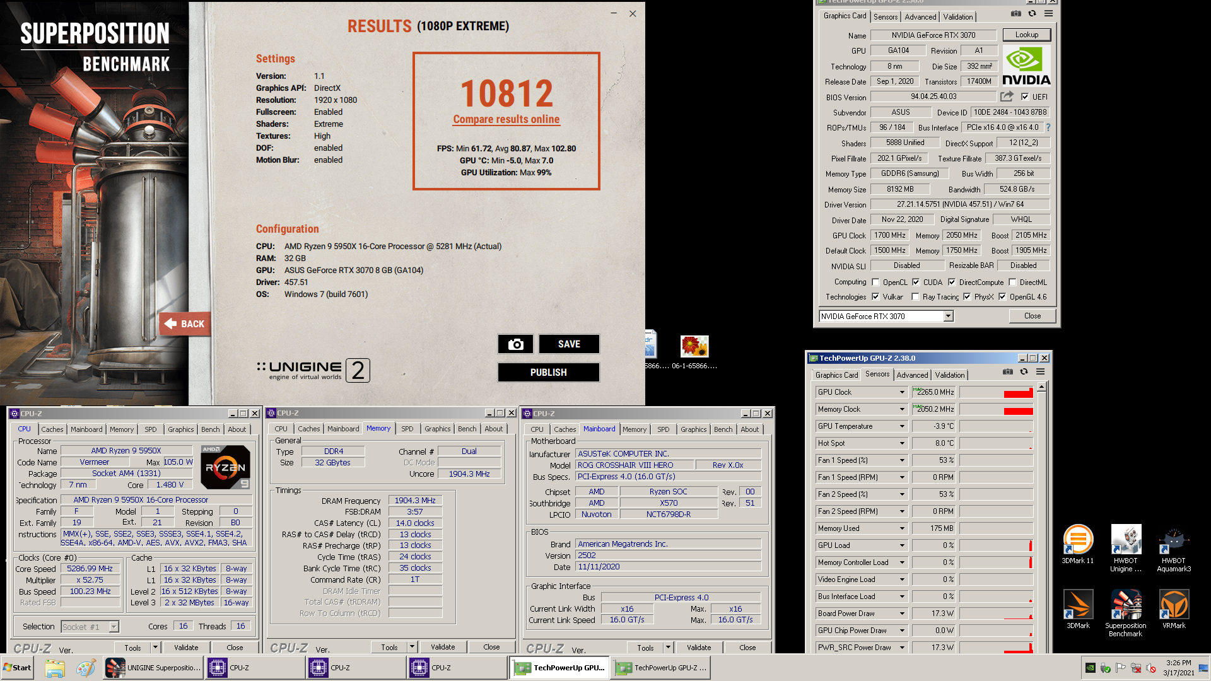The height and width of the screenshot is (681, 1211).
Task: Toggle the DirectML checkbox
Action: click(x=1012, y=282)
